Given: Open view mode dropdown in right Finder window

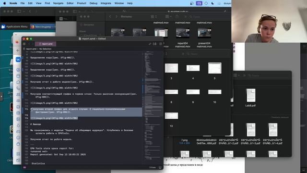Looking at the screenshot, I should pos(236,75).
